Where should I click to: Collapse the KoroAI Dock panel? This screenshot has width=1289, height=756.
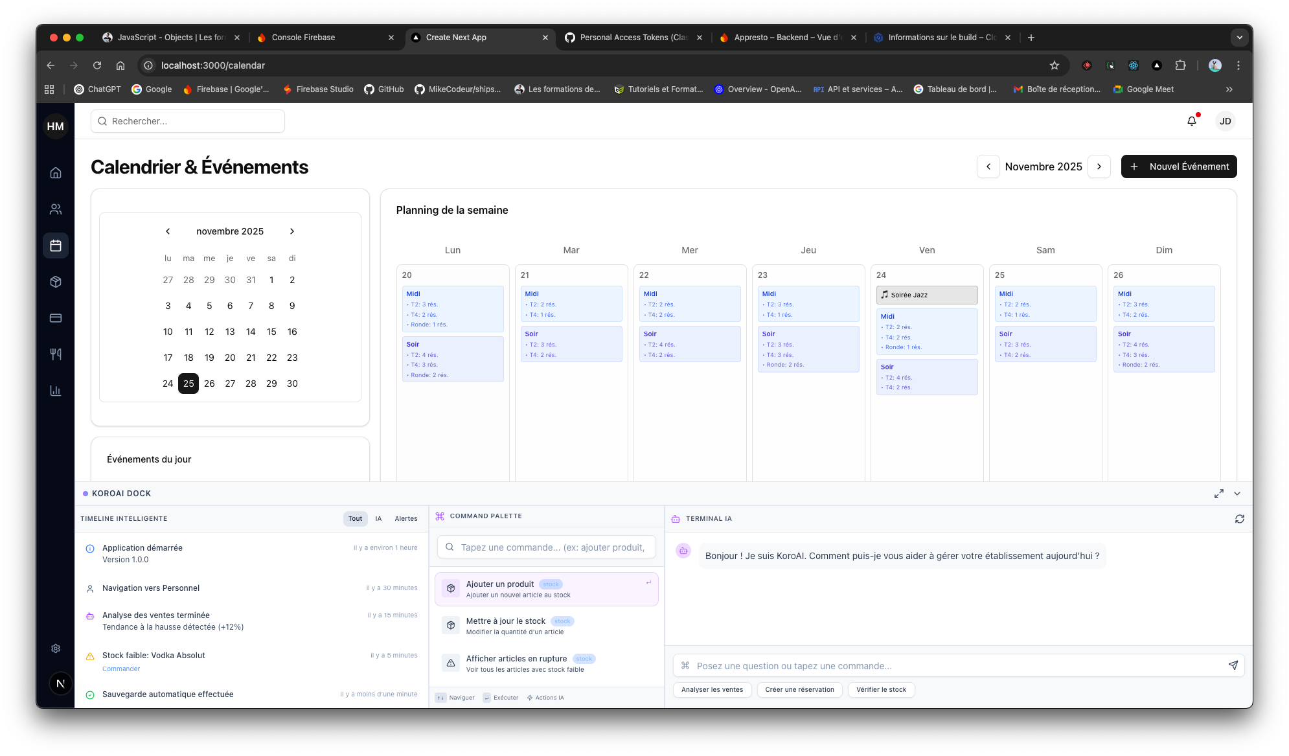tap(1237, 493)
